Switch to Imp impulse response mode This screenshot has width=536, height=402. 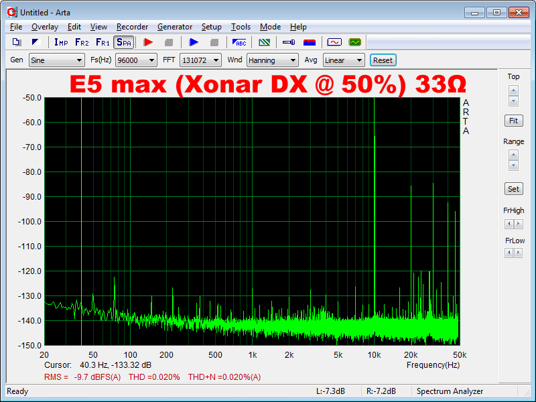click(61, 42)
